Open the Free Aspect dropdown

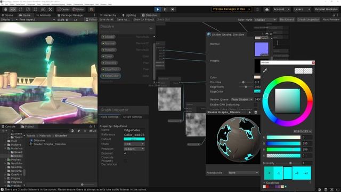[x=37, y=20]
